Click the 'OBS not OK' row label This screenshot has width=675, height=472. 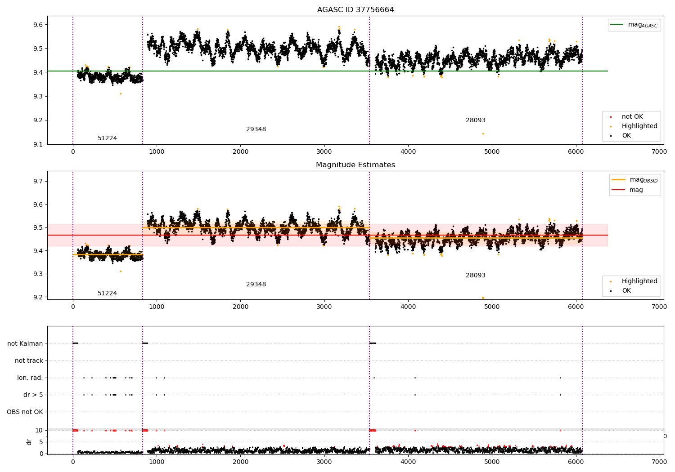point(25,412)
